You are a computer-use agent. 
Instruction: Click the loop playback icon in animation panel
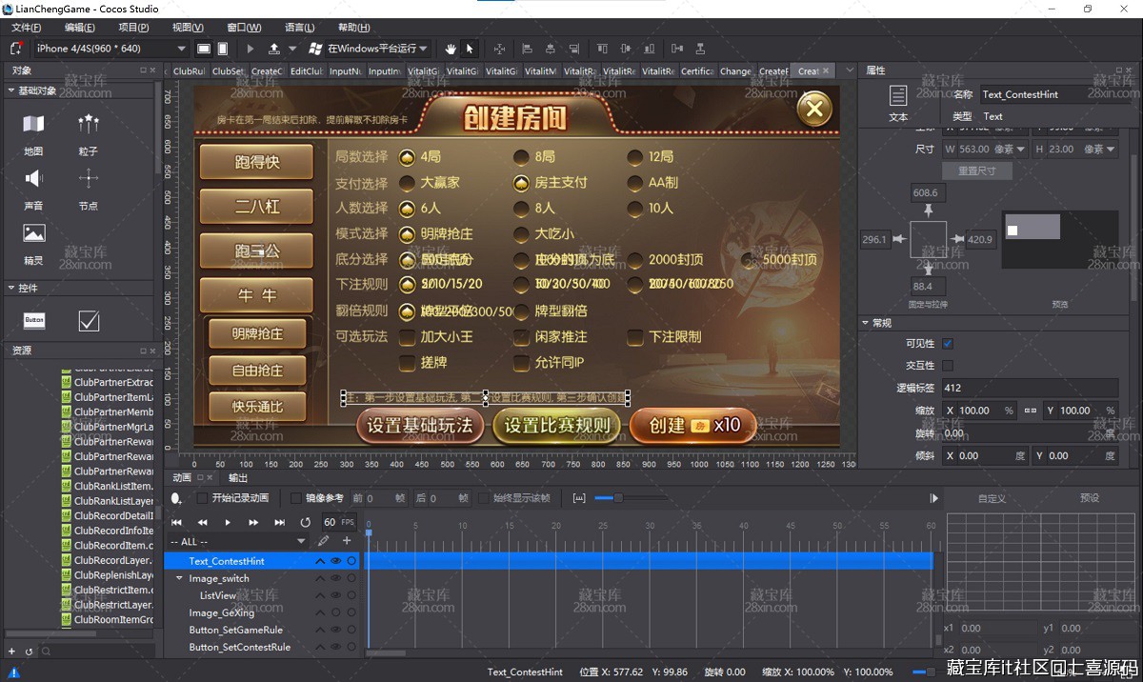tap(305, 522)
